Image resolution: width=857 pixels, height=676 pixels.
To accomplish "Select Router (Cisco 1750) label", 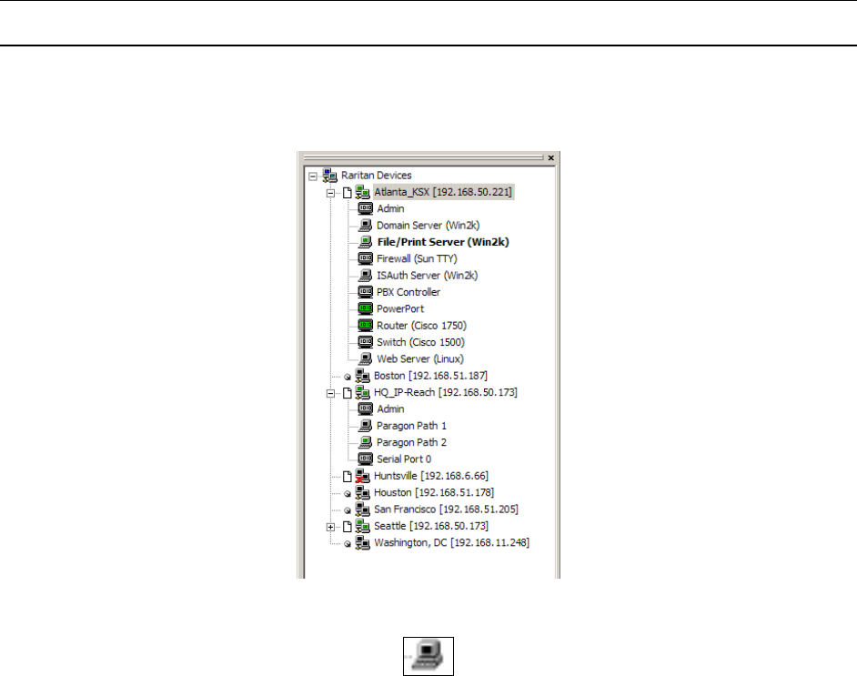I will tap(421, 326).
